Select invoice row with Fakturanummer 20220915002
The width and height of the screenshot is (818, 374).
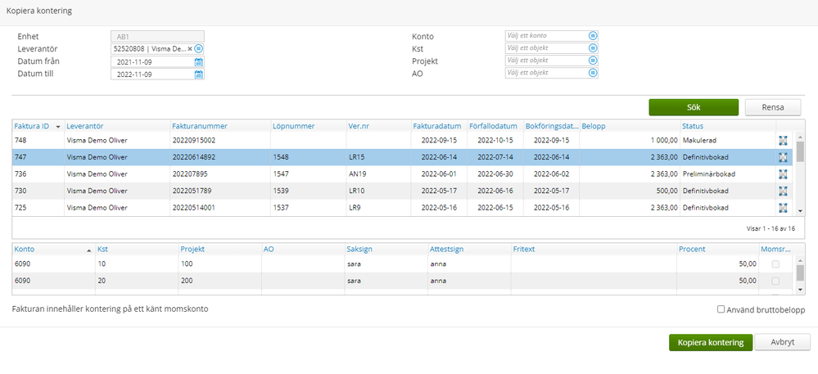402,140
